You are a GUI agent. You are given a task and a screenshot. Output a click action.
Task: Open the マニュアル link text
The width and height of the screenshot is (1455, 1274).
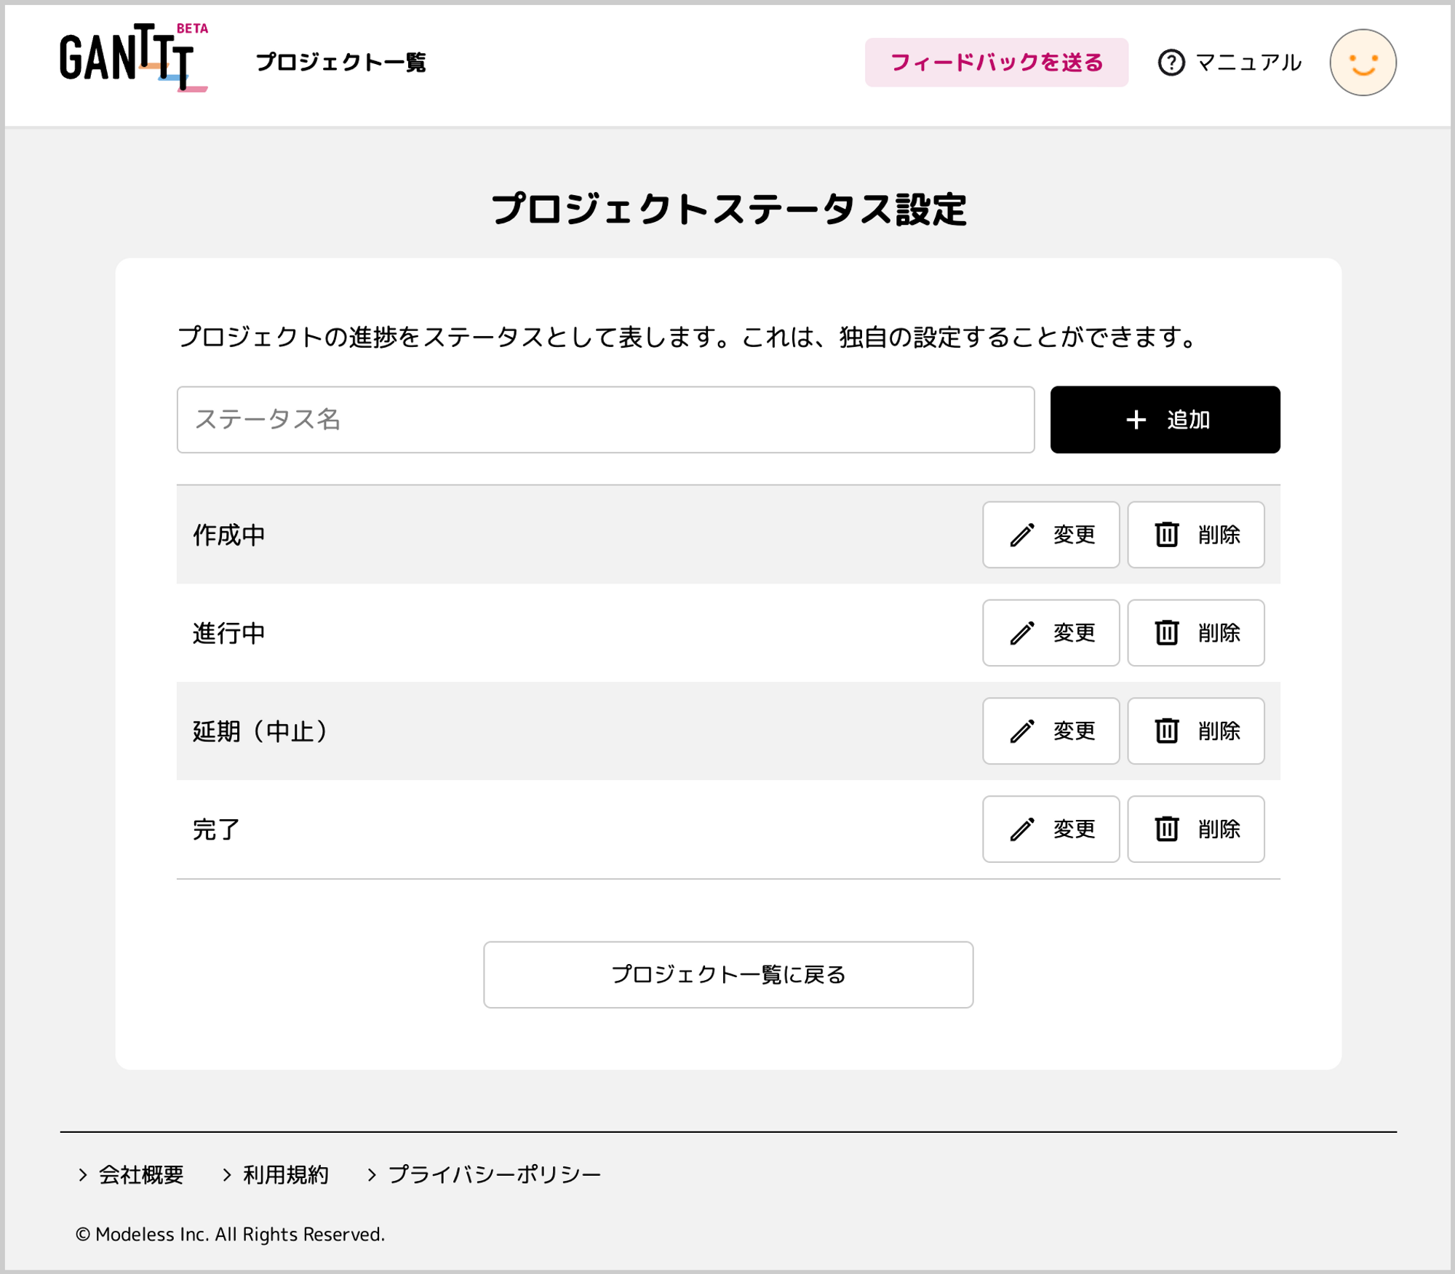[1248, 63]
